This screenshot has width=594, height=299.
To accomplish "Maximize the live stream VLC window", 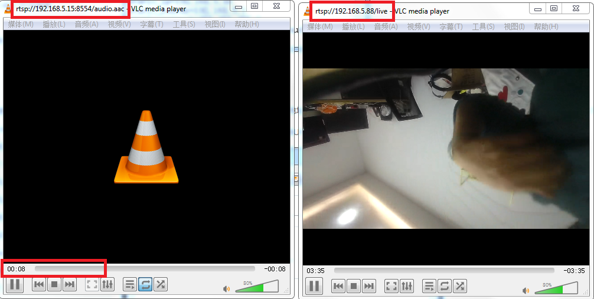I will click(554, 8).
